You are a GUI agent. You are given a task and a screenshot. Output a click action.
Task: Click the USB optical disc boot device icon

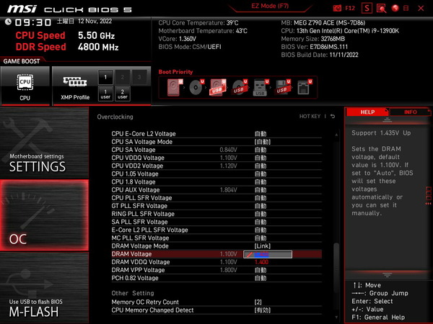[x=240, y=87]
